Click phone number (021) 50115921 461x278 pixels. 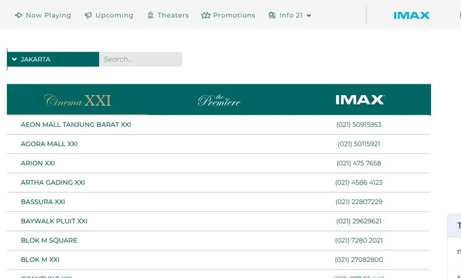[358, 144]
